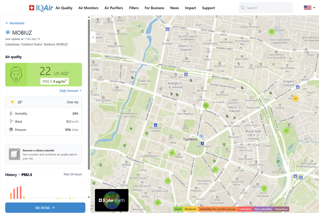Open the Air Quality menu
The width and height of the screenshot is (319, 213).
[x=64, y=8]
